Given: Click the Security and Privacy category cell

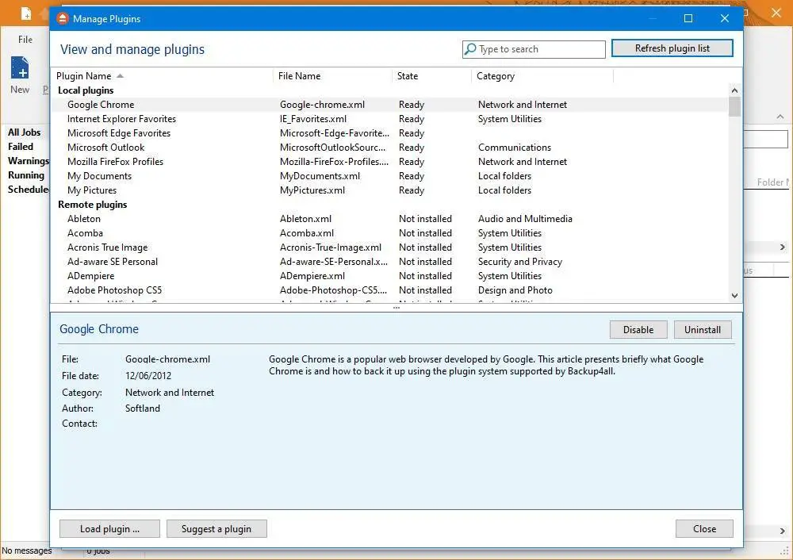Looking at the screenshot, I should click(x=520, y=262).
